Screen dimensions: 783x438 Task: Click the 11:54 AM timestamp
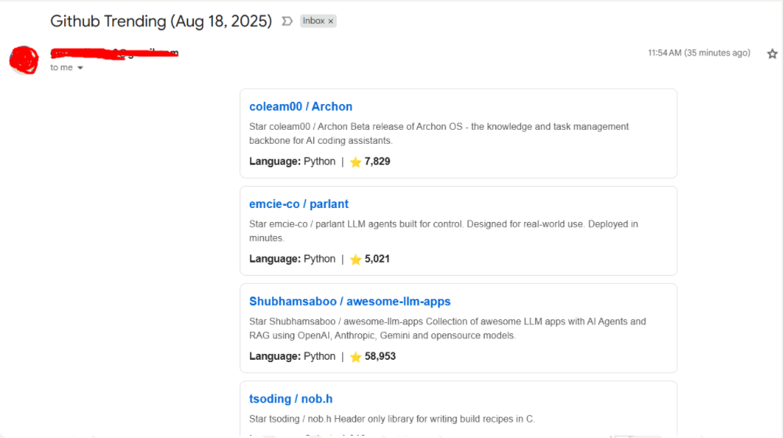[x=698, y=52]
